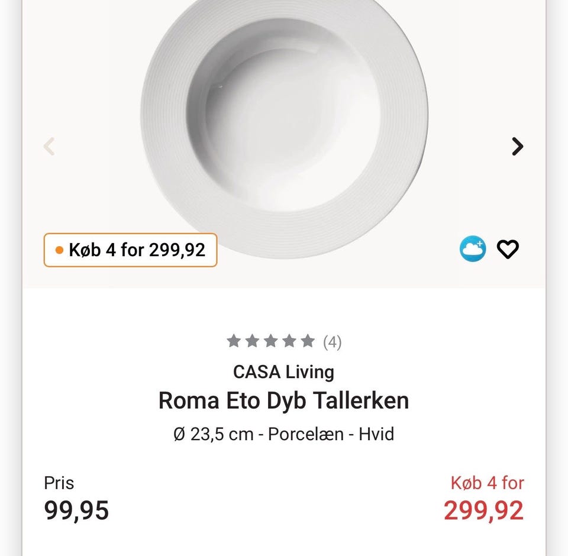Tap the blue cloud plus icon
The width and height of the screenshot is (568, 556).
[x=473, y=248]
